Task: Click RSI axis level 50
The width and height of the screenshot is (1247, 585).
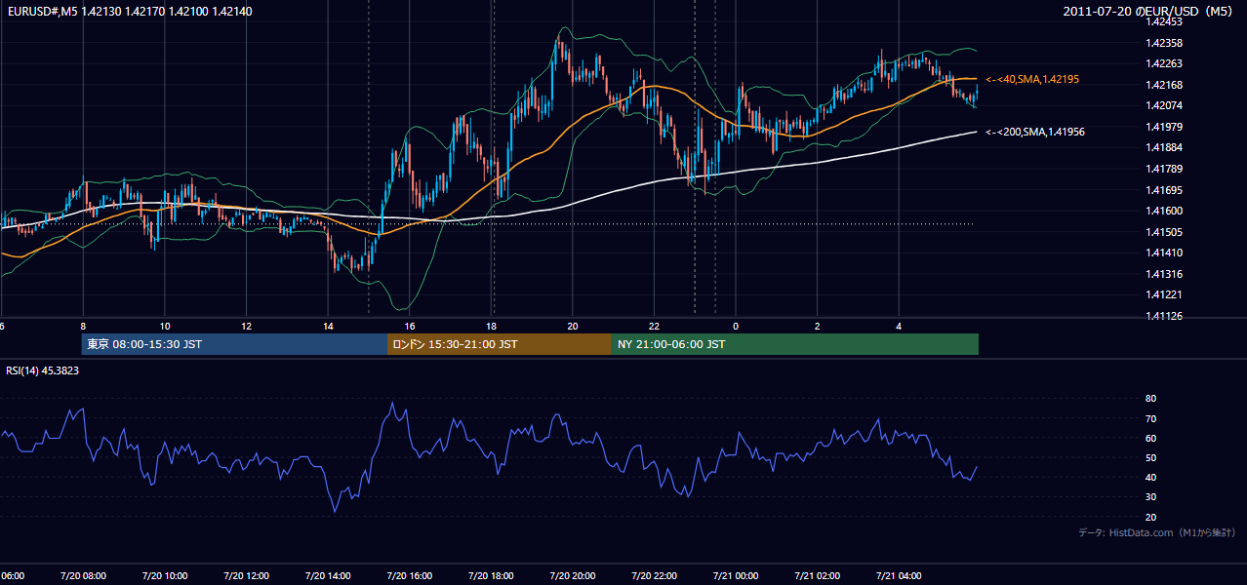Action: [x=1150, y=457]
